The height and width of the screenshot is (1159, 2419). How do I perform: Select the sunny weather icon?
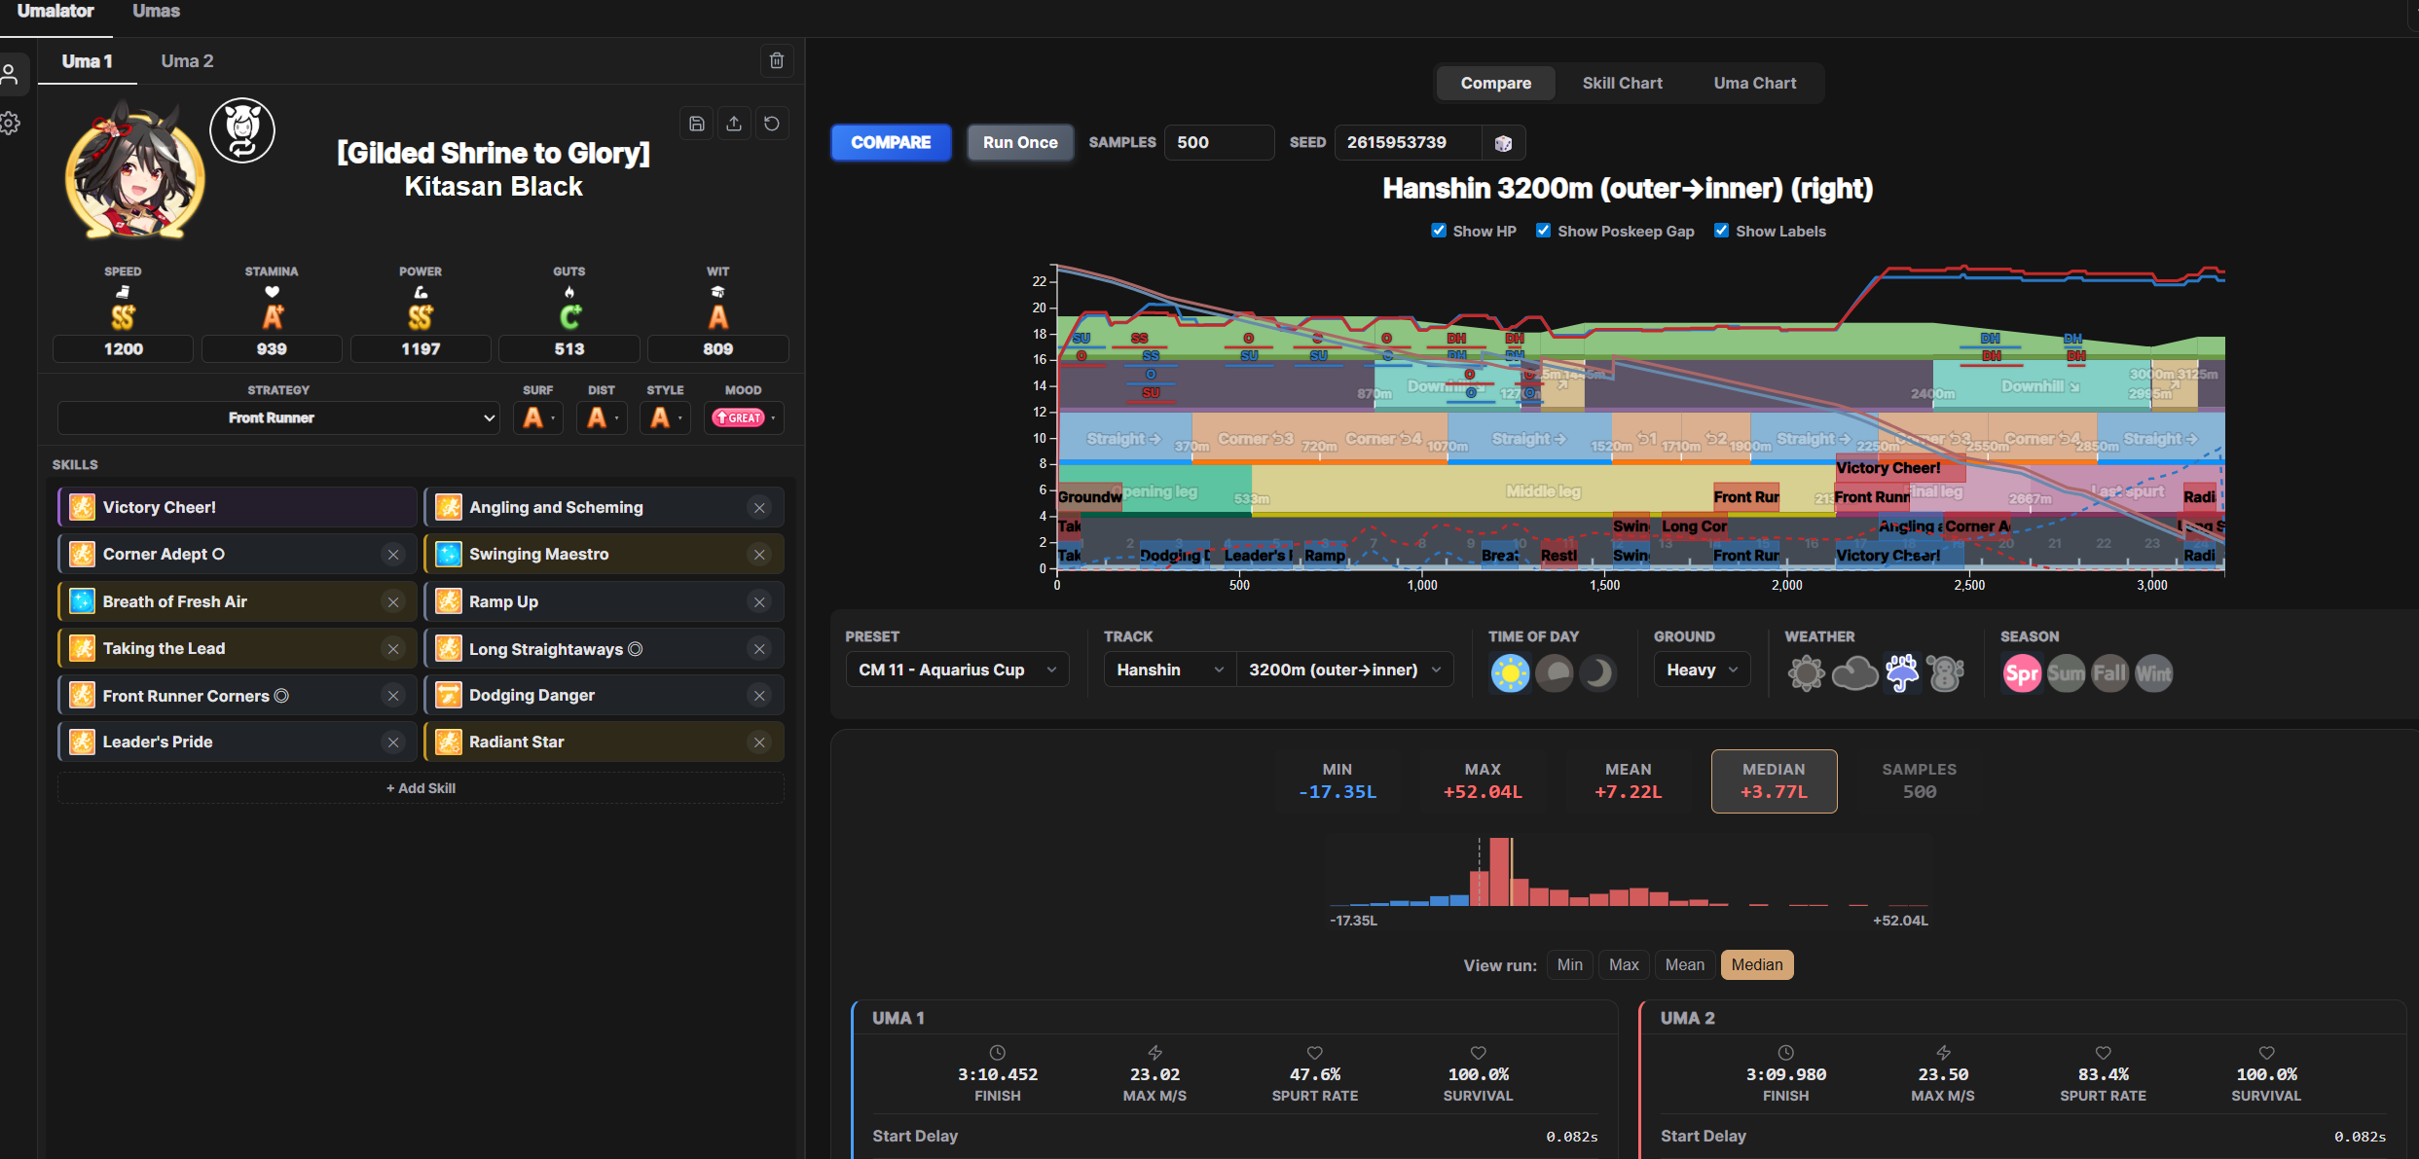tap(1806, 672)
